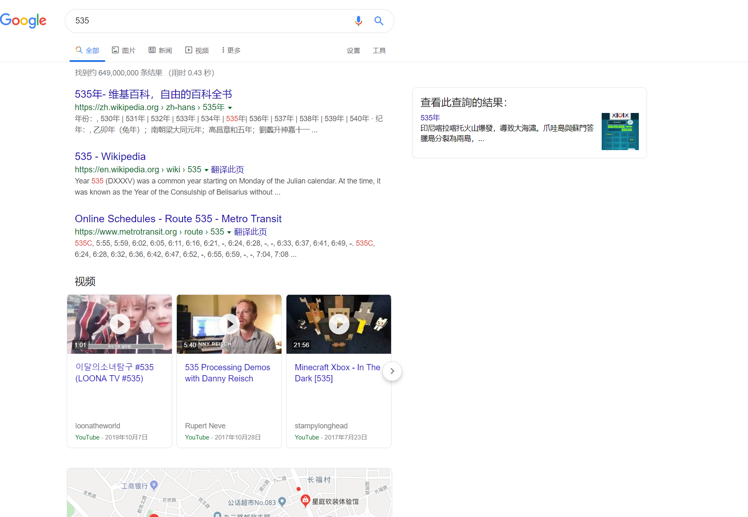748x517 pixels.
Task: Click the 找到约 649,000,000 条结果 text
Action: (119, 73)
